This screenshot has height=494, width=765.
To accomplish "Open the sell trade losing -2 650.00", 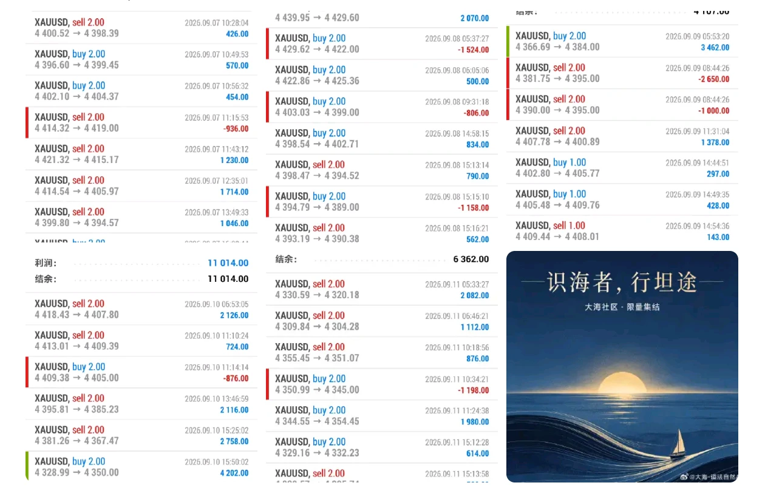I will (622, 73).
